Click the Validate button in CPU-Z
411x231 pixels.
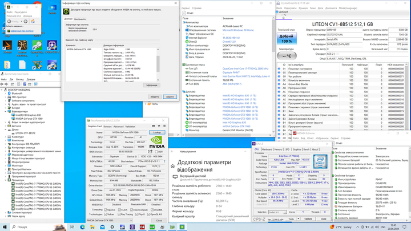tap(308, 218)
